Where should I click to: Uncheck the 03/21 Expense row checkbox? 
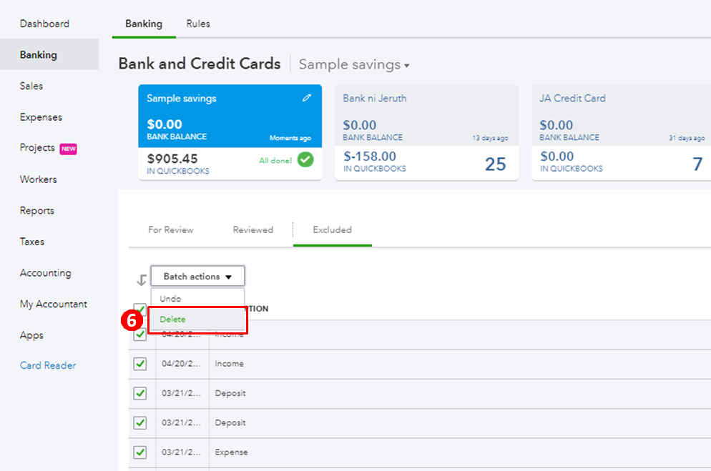pyautogui.click(x=140, y=452)
